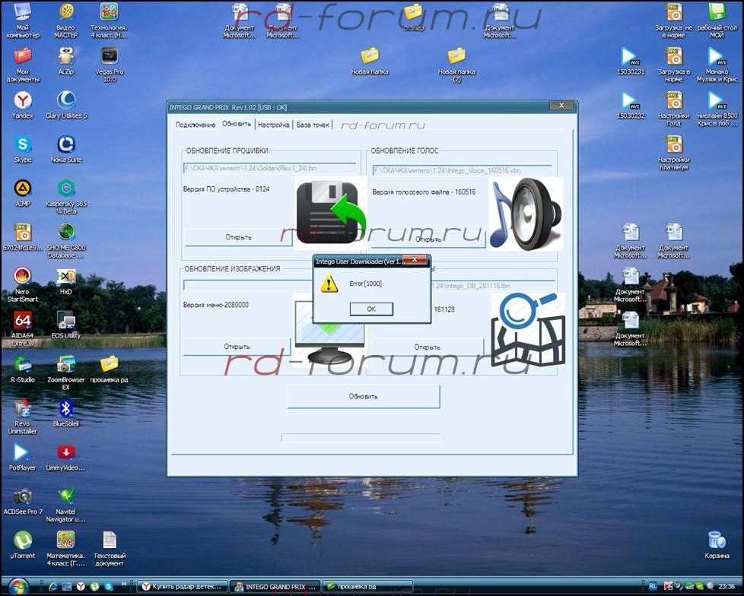Open the Корзина recycle bin icon
The height and width of the screenshot is (596, 744).
click(x=717, y=541)
